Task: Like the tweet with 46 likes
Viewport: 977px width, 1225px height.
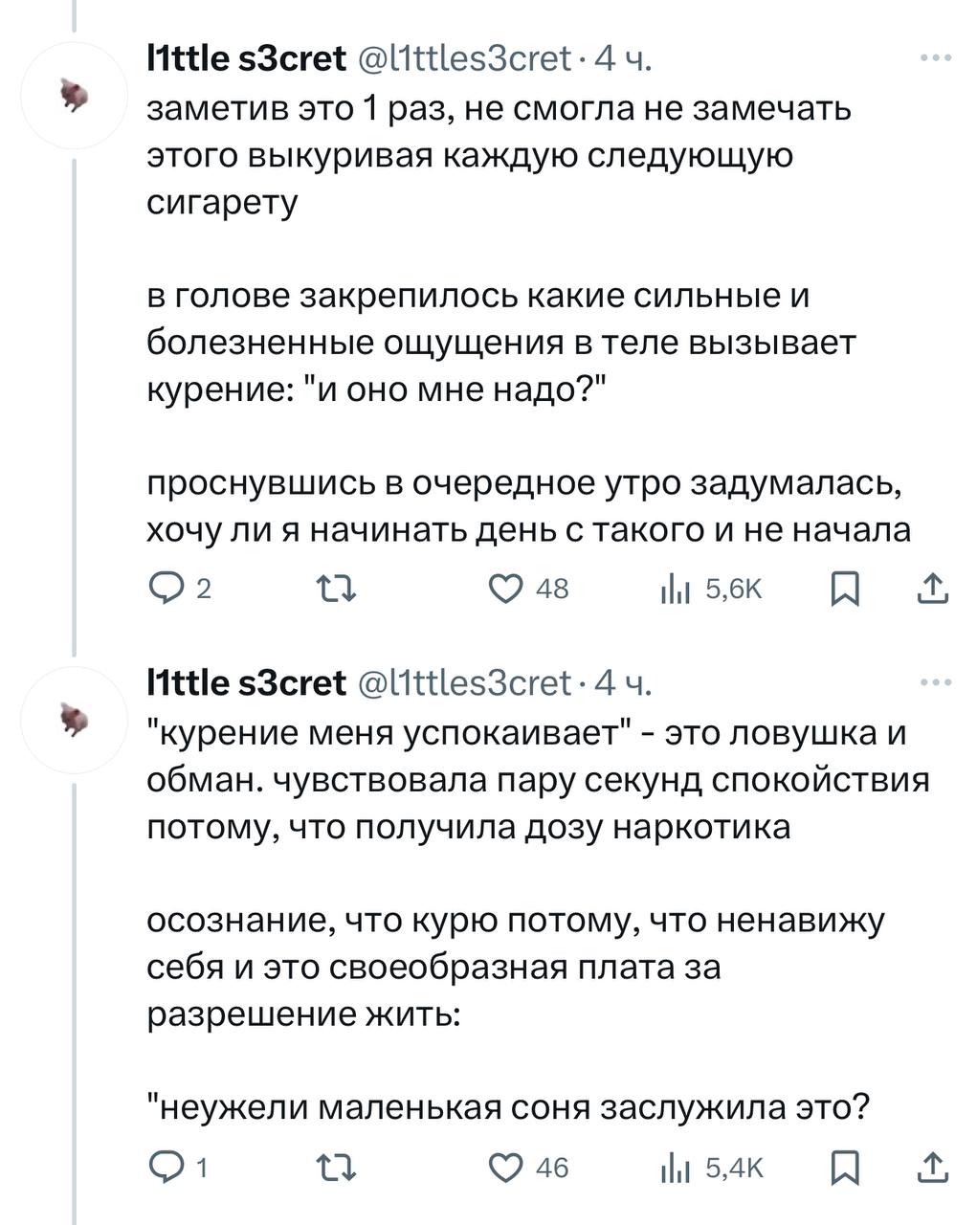Action: pyautogui.click(x=504, y=1167)
